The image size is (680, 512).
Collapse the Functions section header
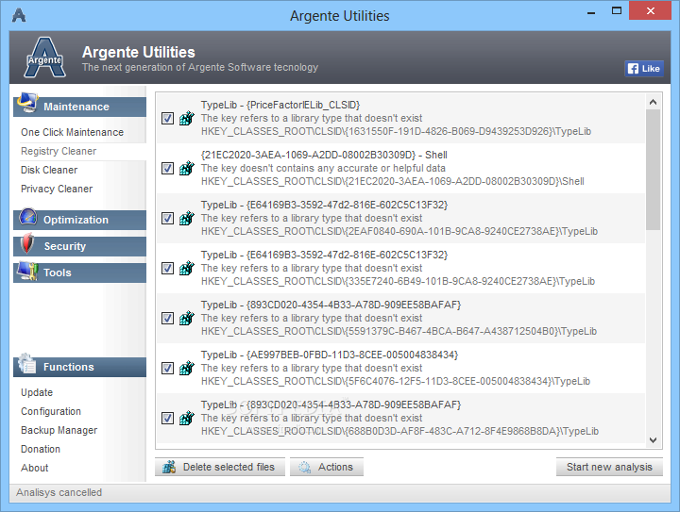pyautogui.click(x=79, y=367)
